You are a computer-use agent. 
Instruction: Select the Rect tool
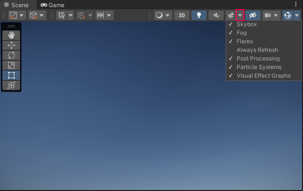click(x=11, y=75)
